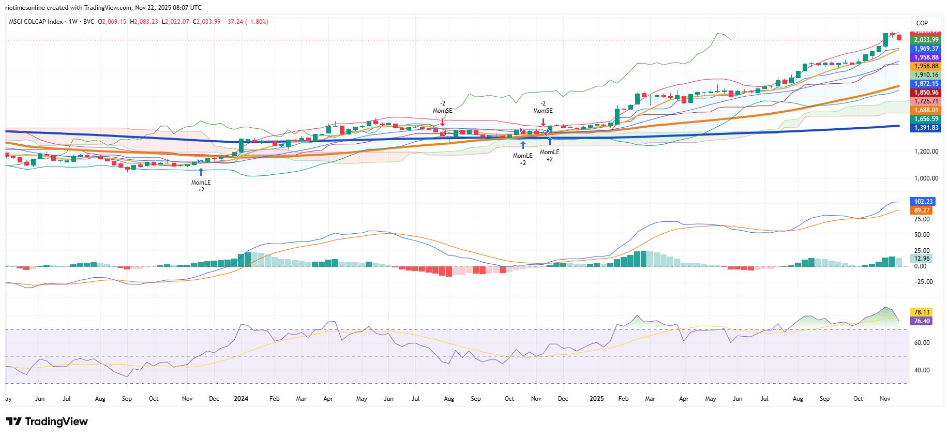The width and height of the screenshot is (949, 437).
Task: Click the dark red 1,850.96 price label
Action: click(926, 93)
